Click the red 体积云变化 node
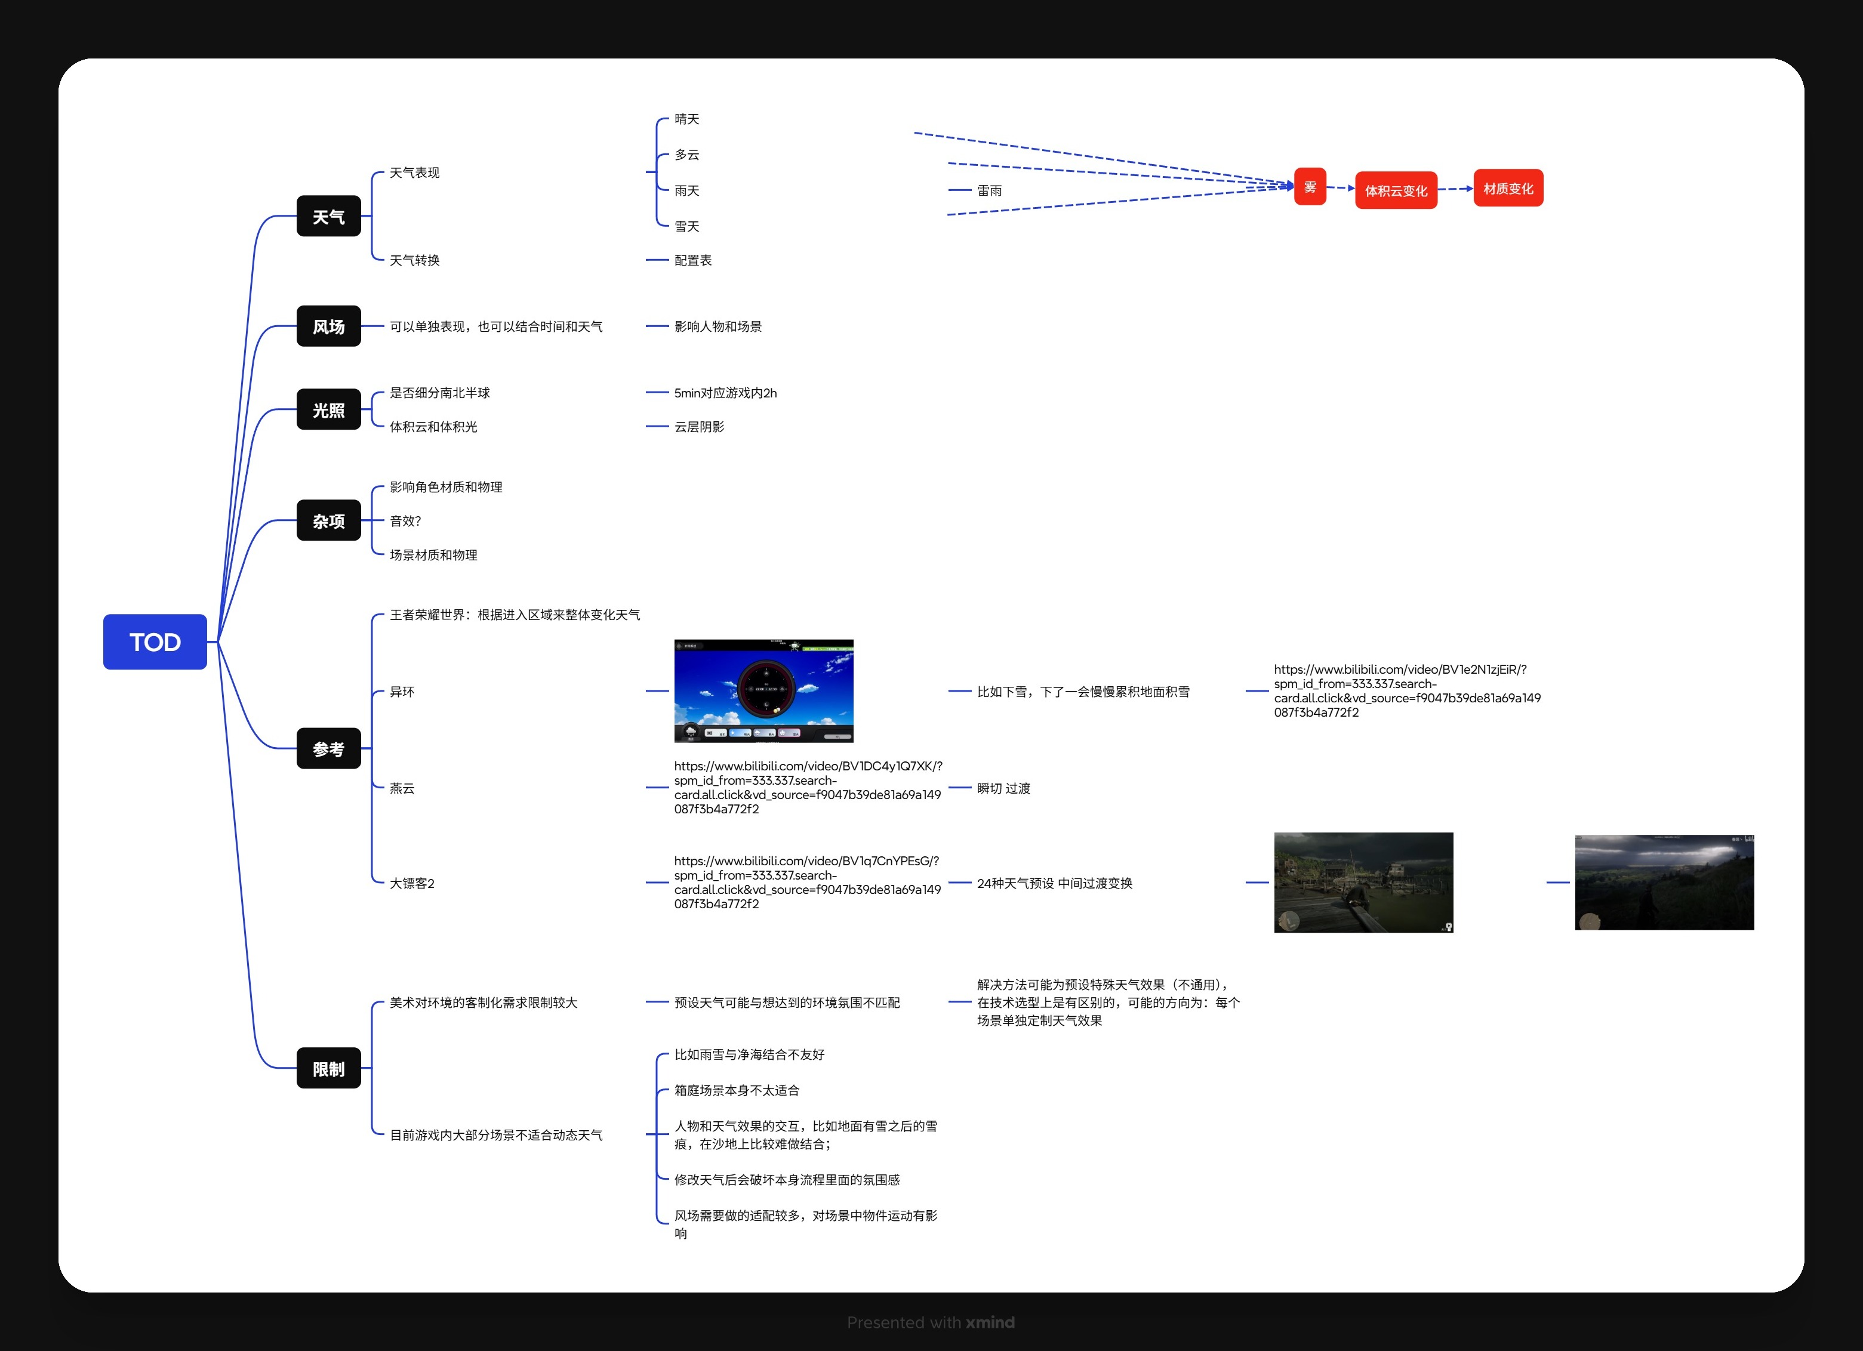Viewport: 1863px width, 1351px height. [1396, 190]
